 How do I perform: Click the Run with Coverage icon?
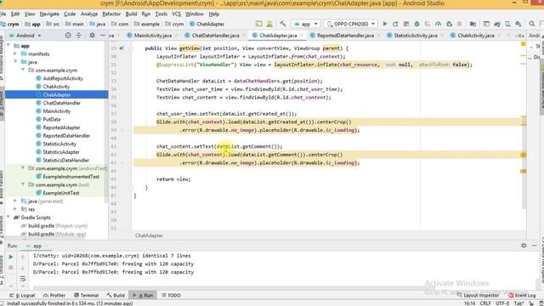click(x=428, y=24)
